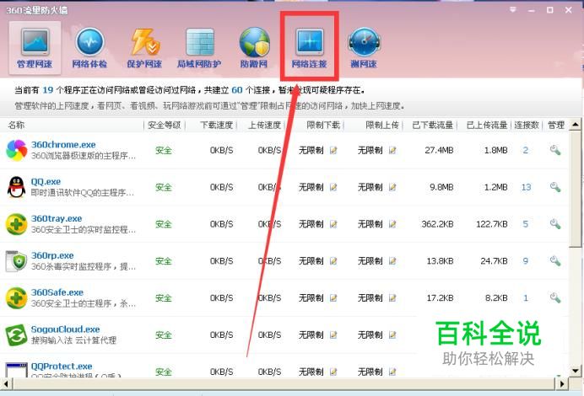584x396 pixels.
Task: Edit upload limit for 360rp.exe
Action: tap(392, 261)
